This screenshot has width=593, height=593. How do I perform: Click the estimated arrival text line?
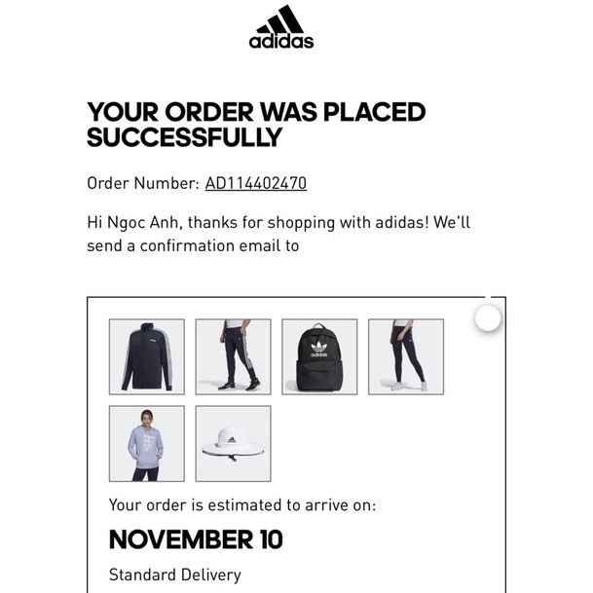click(242, 504)
